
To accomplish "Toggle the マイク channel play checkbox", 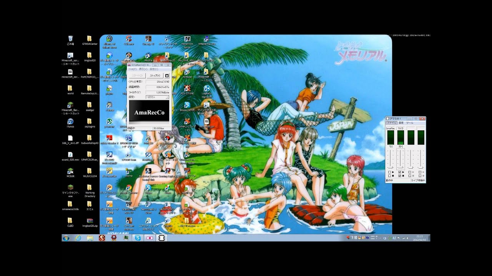I will click(400, 172).
